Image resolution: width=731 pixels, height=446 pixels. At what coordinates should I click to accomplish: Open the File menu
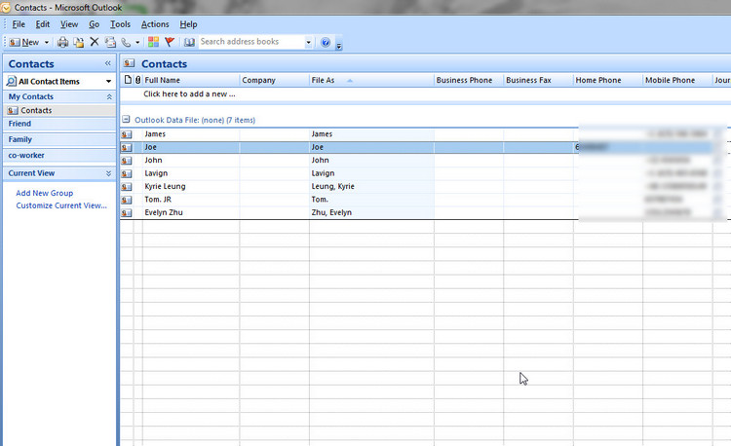[19, 24]
